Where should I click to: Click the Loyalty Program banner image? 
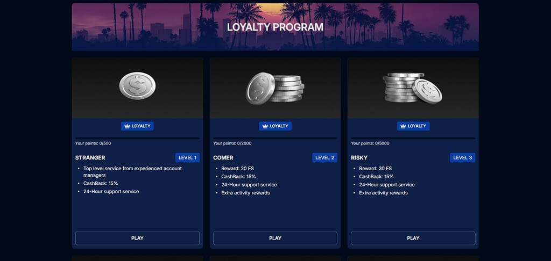click(275, 27)
